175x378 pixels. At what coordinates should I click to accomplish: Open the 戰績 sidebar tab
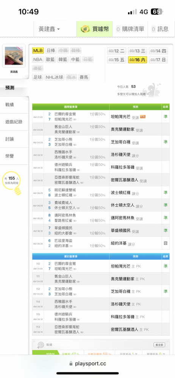[14, 105]
